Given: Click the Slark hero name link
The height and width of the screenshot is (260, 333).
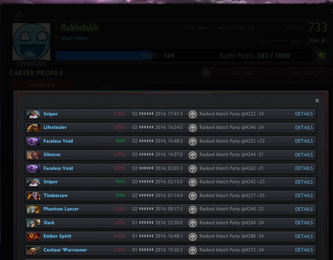Looking at the screenshot, I should tap(49, 223).
